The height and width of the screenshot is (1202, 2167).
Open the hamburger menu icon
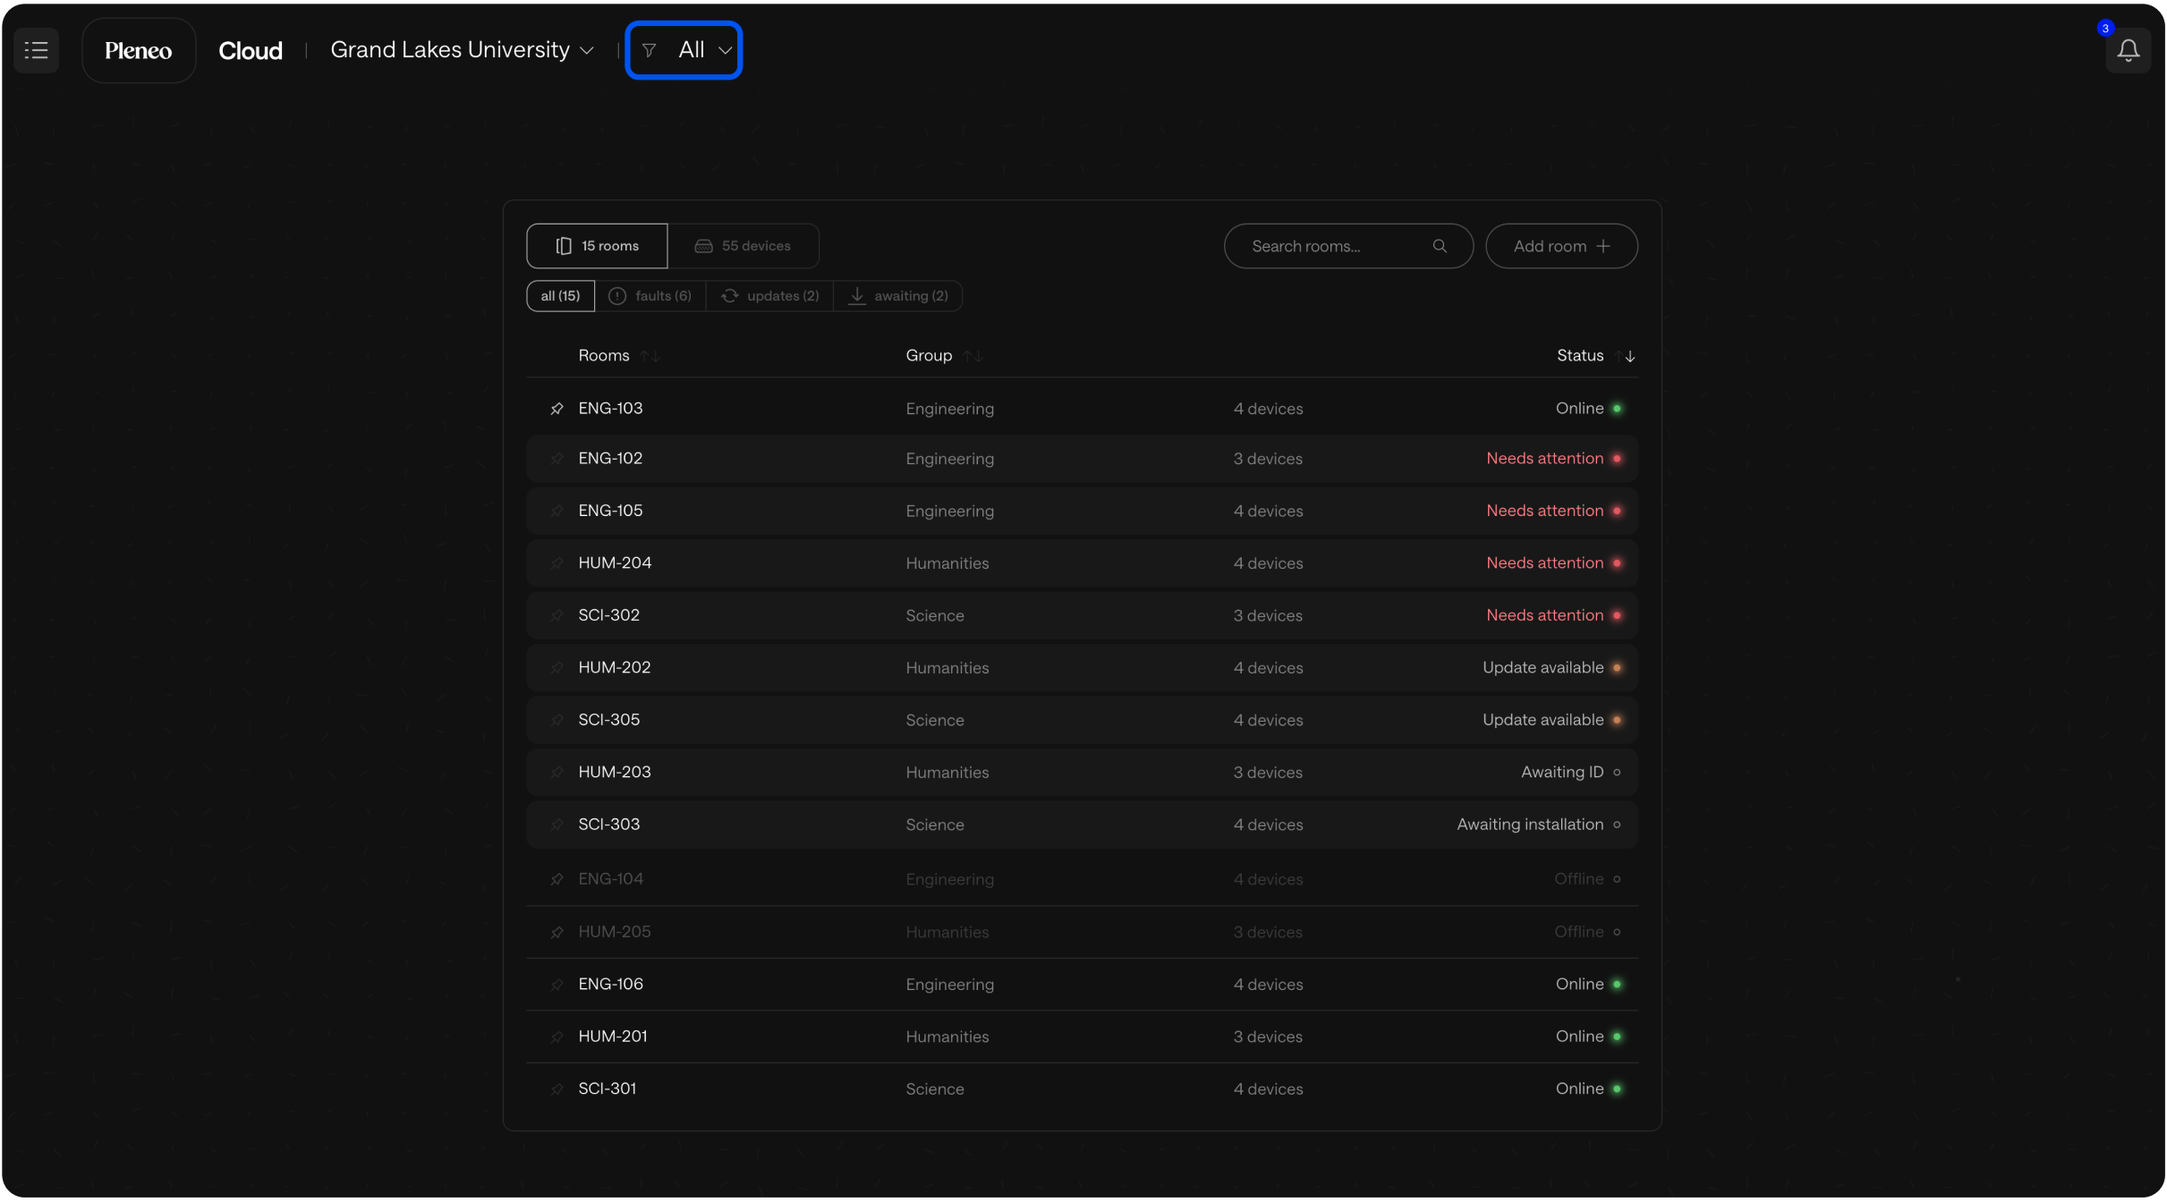36,50
